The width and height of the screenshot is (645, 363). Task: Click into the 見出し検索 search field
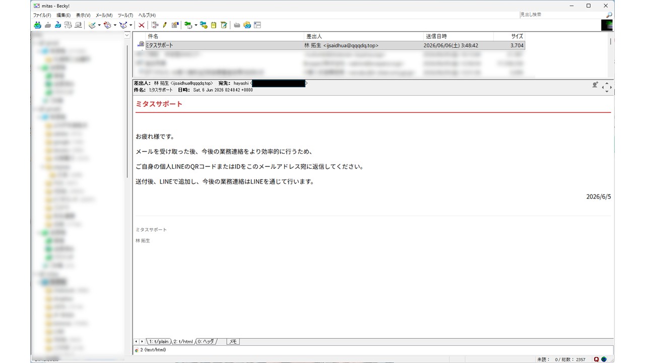[562, 15]
